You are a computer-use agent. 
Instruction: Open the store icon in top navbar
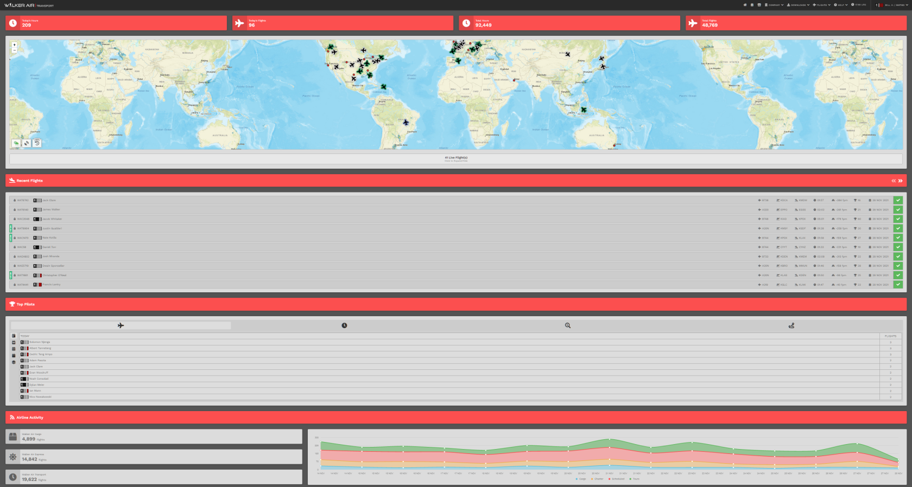(x=759, y=5)
